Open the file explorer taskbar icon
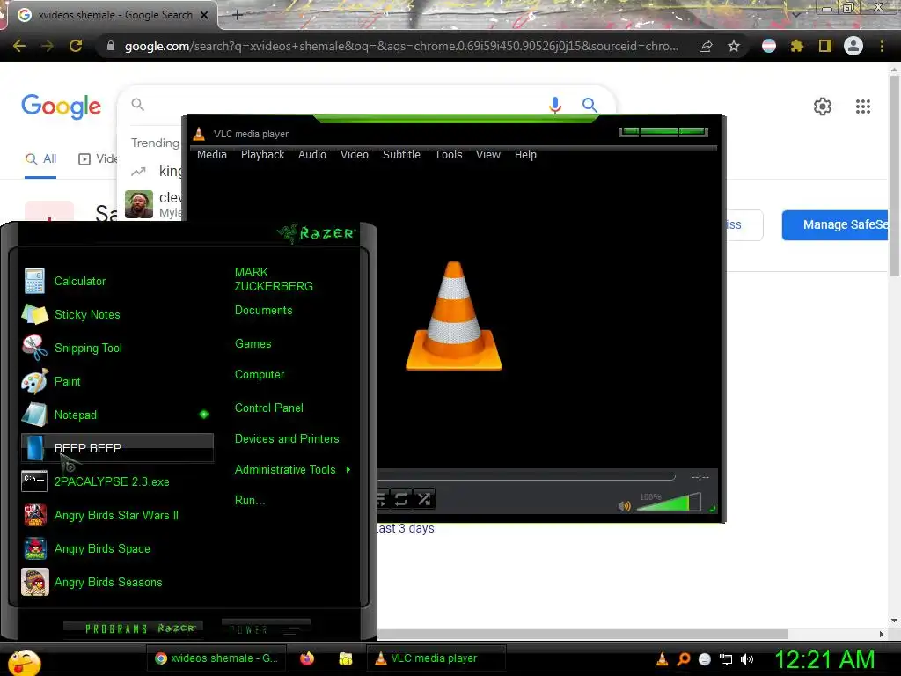The width and height of the screenshot is (901, 676). 345,658
